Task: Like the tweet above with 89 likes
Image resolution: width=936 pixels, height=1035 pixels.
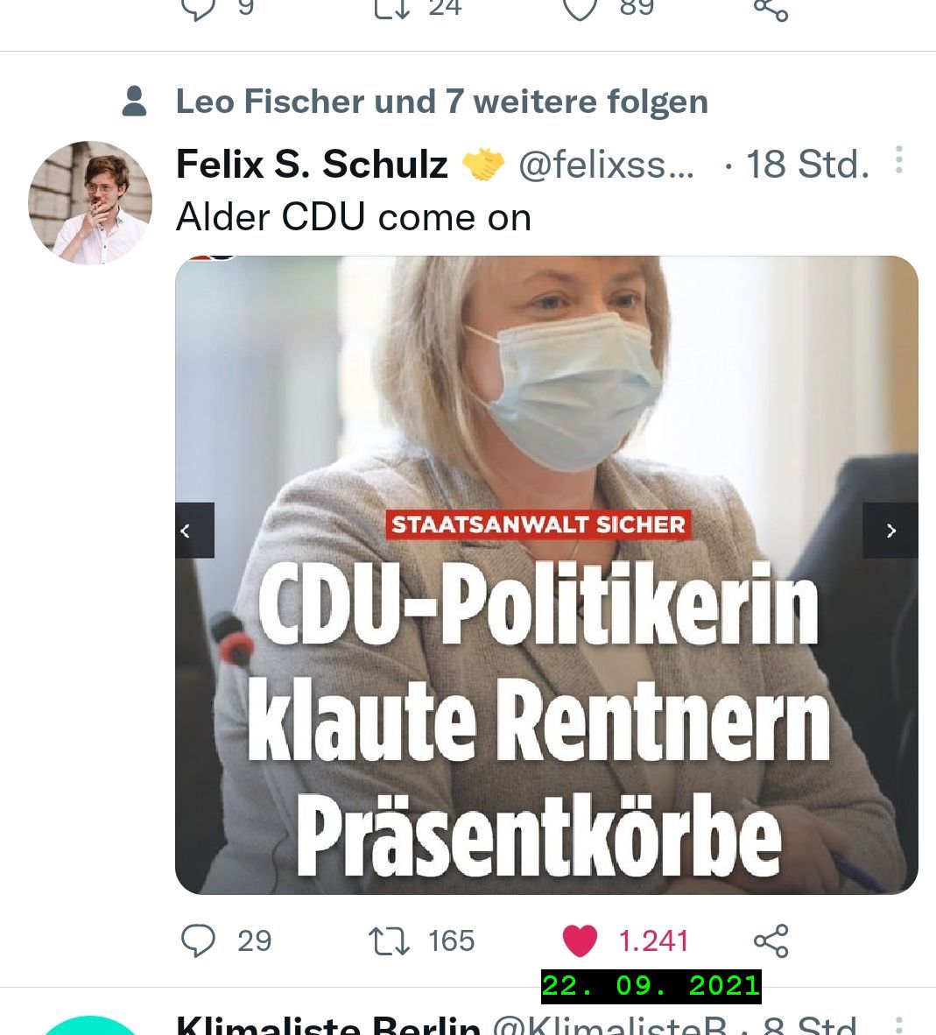Action: (x=580, y=8)
